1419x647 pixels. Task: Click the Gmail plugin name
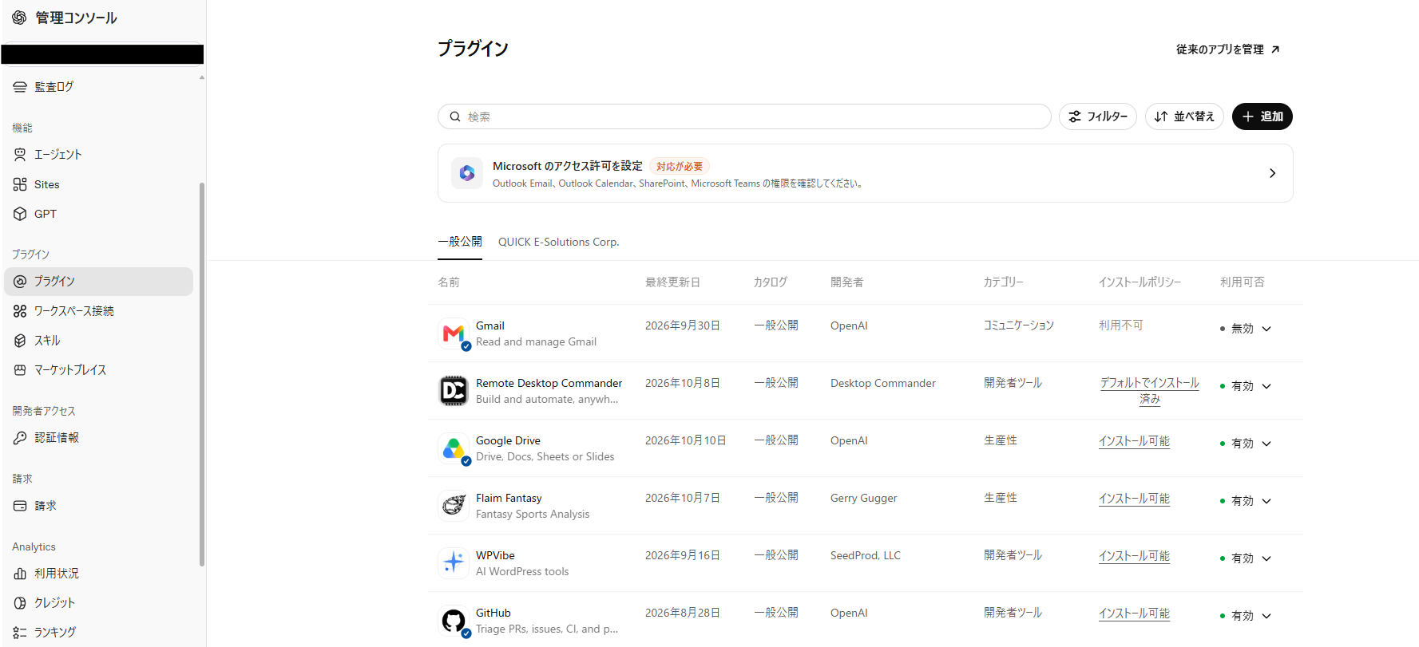(x=490, y=325)
